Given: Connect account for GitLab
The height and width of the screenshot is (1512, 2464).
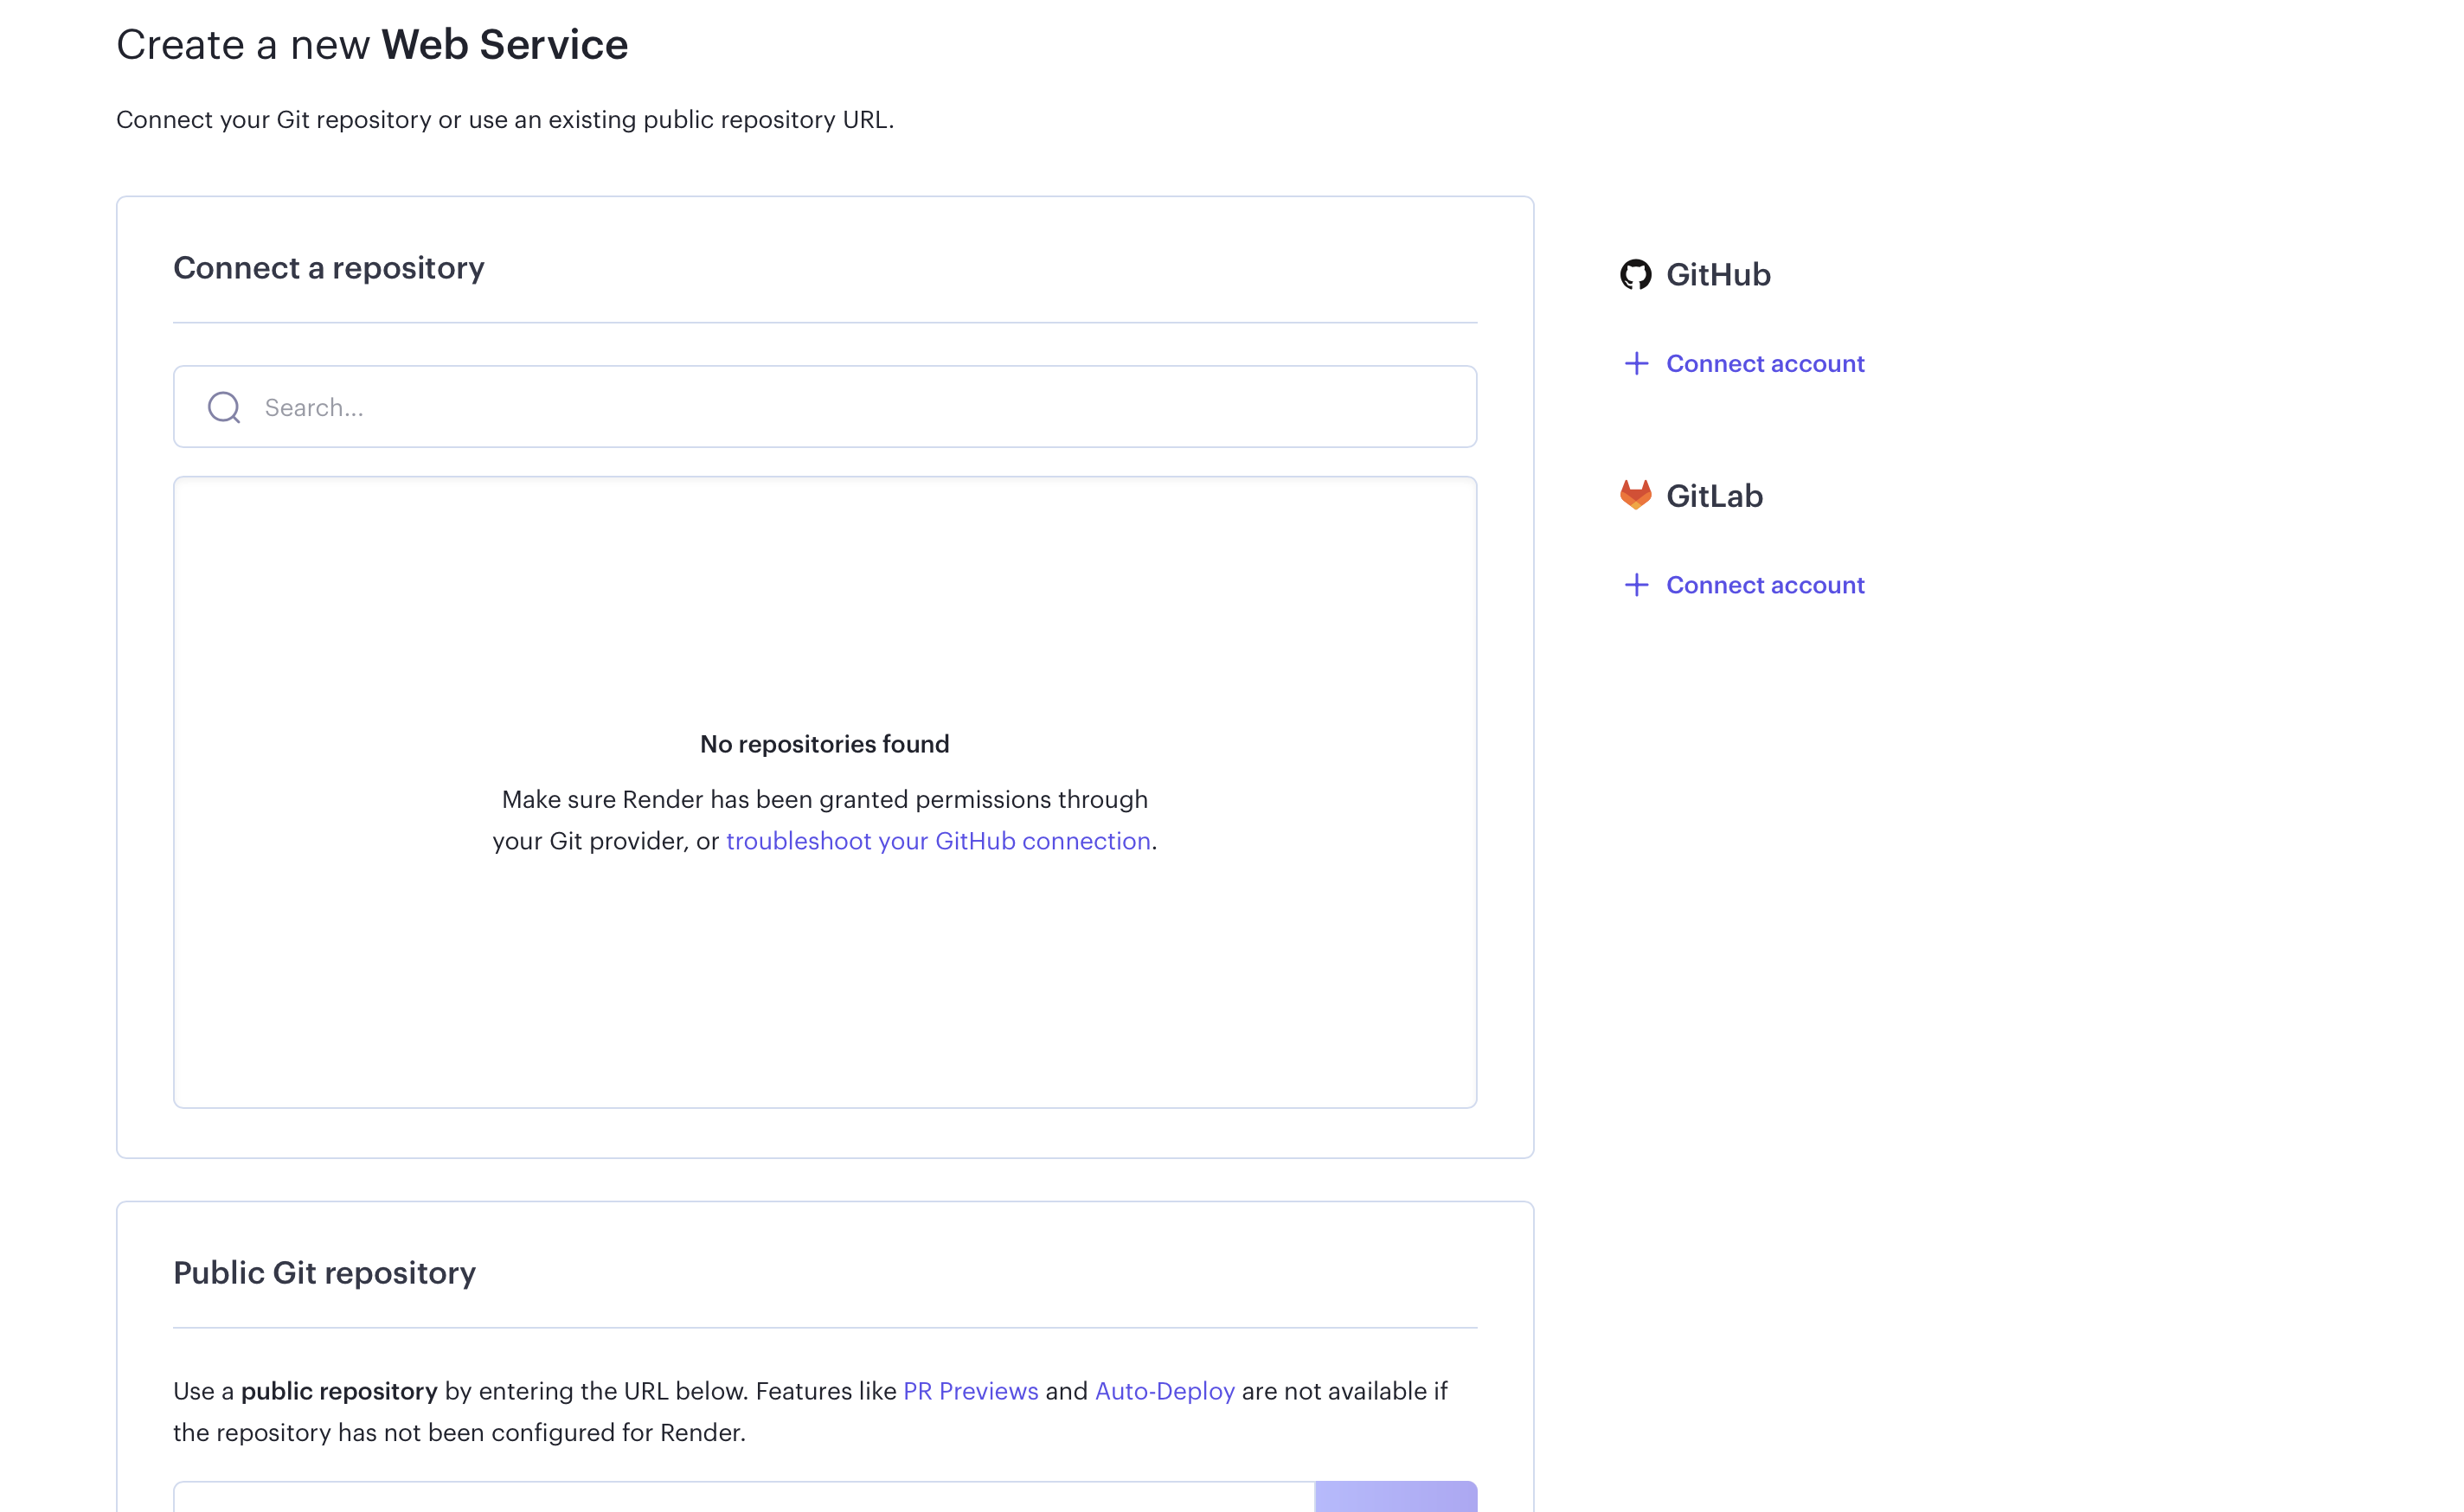Looking at the screenshot, I should tap(1765, 585).
